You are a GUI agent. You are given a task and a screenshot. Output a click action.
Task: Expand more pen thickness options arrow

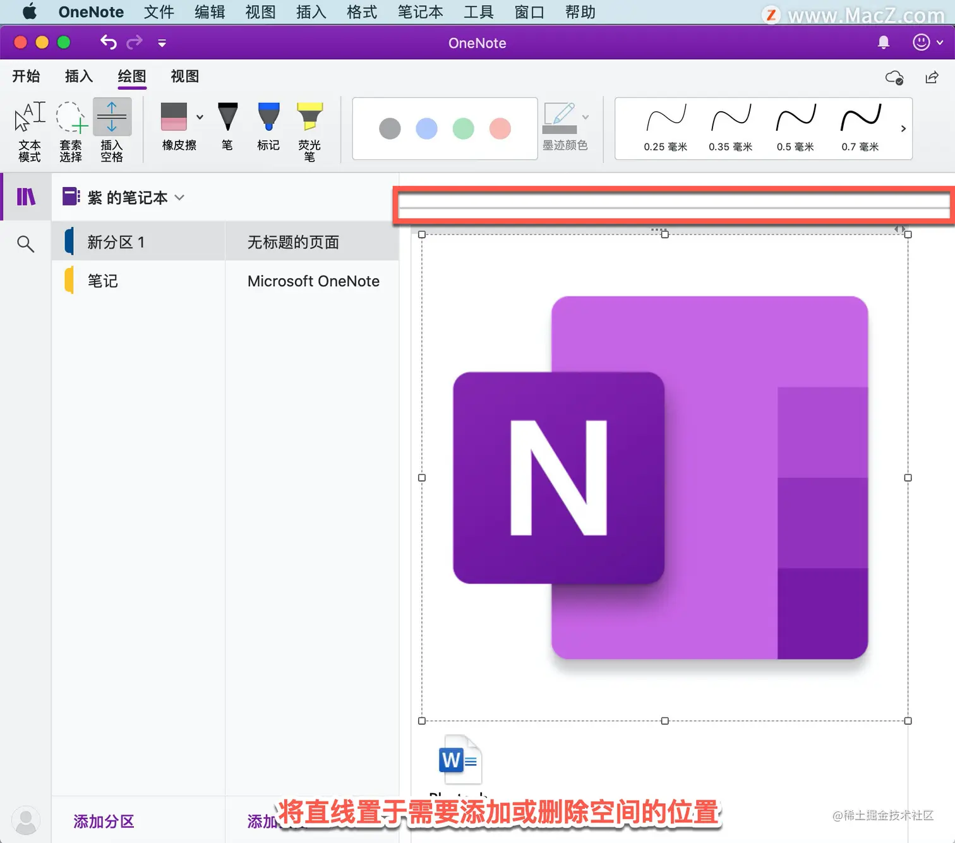pos(903,128)
